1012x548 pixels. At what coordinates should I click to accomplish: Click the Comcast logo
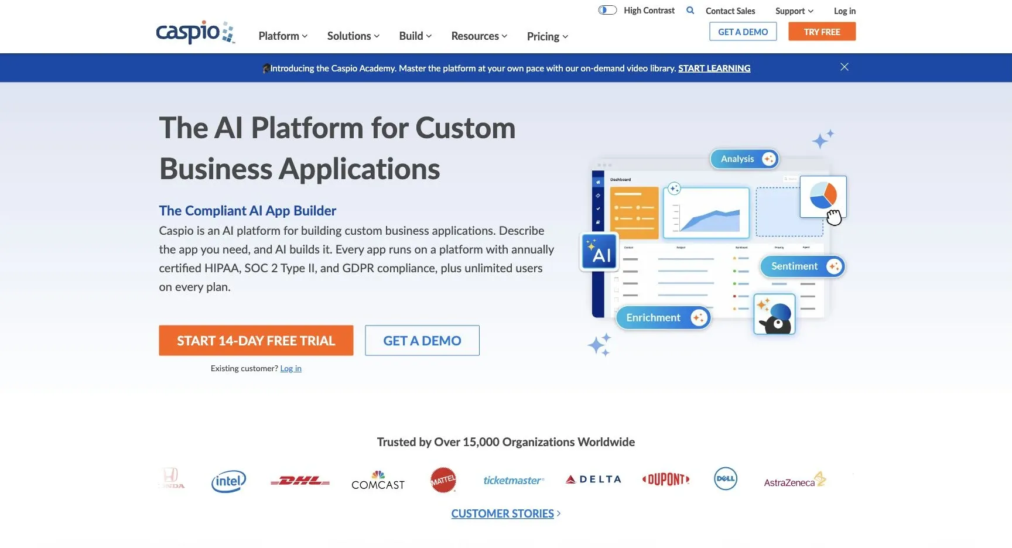(378, 480)
